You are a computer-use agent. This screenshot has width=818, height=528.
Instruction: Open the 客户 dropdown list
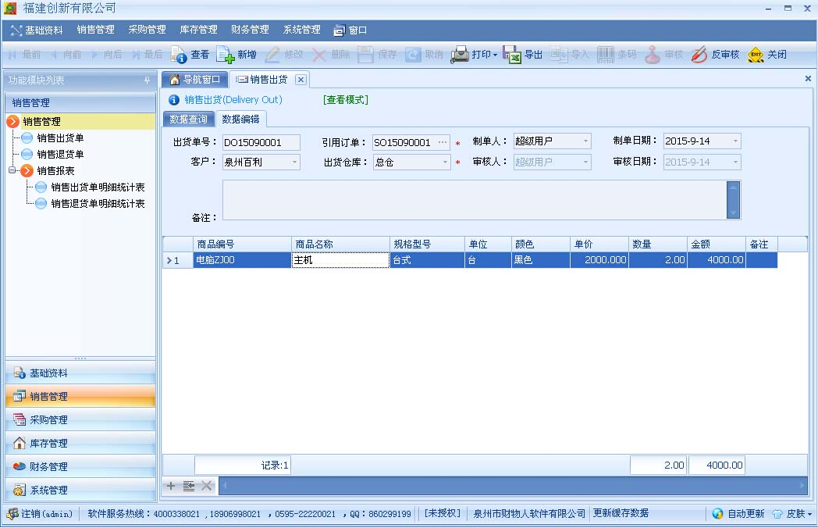294,162
